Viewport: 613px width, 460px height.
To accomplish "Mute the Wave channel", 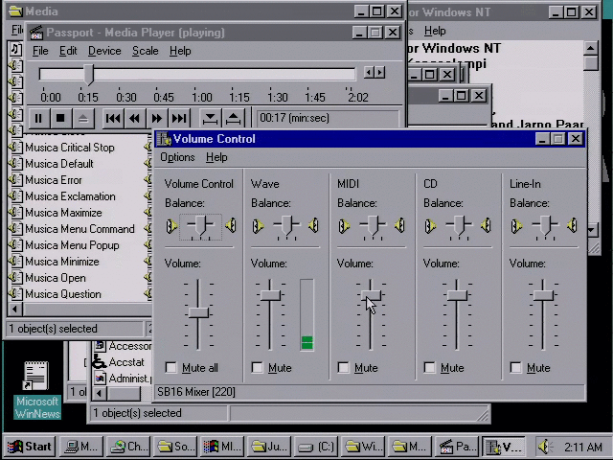I will coord(257,368).
